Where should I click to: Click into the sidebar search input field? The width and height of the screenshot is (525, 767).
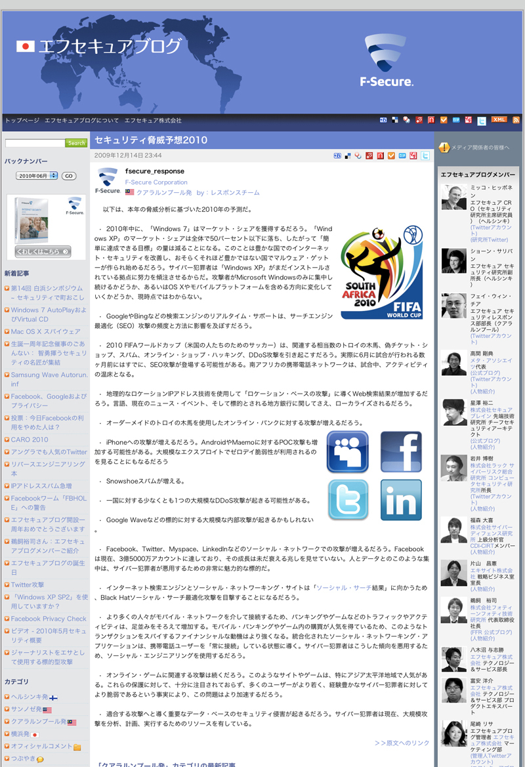(35, 143)
